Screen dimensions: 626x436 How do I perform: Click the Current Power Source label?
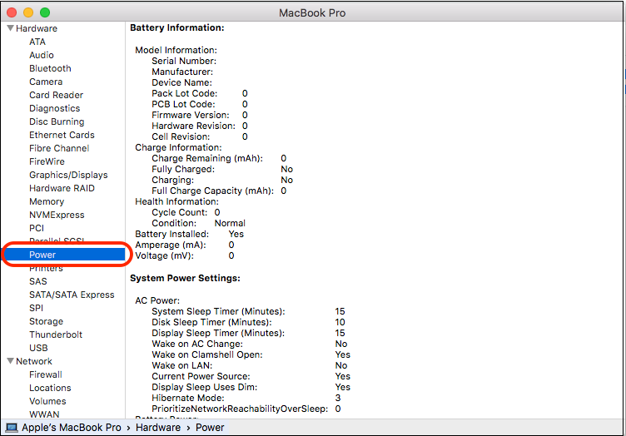pos(201,376)
